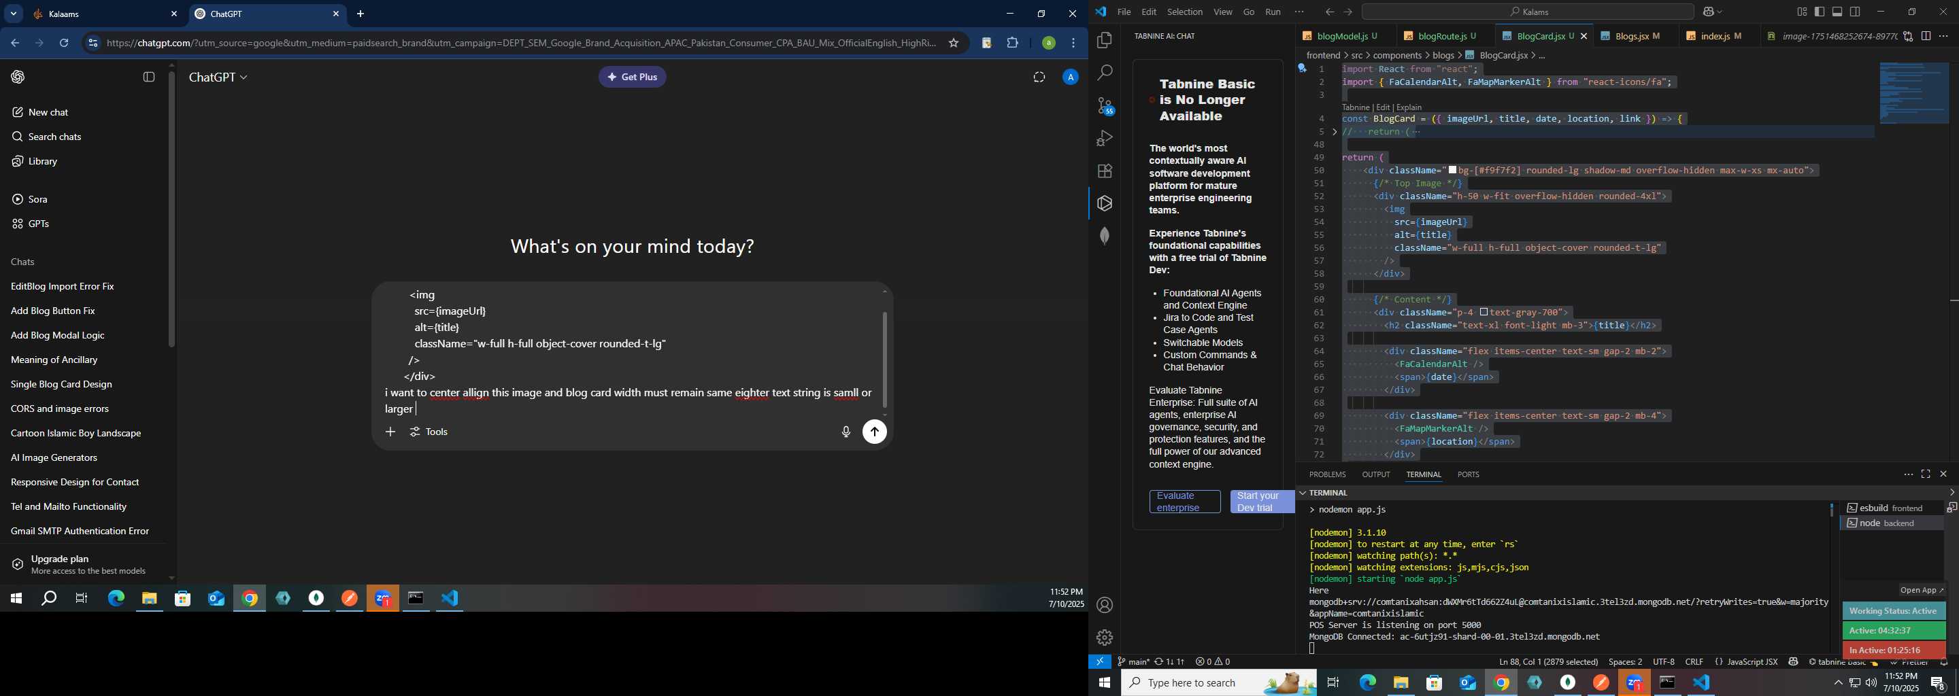Open Chrome extensions puzzle icon
Image resolution: width=1959 pixels, height=696 pixels.
tap(1012, 43)
